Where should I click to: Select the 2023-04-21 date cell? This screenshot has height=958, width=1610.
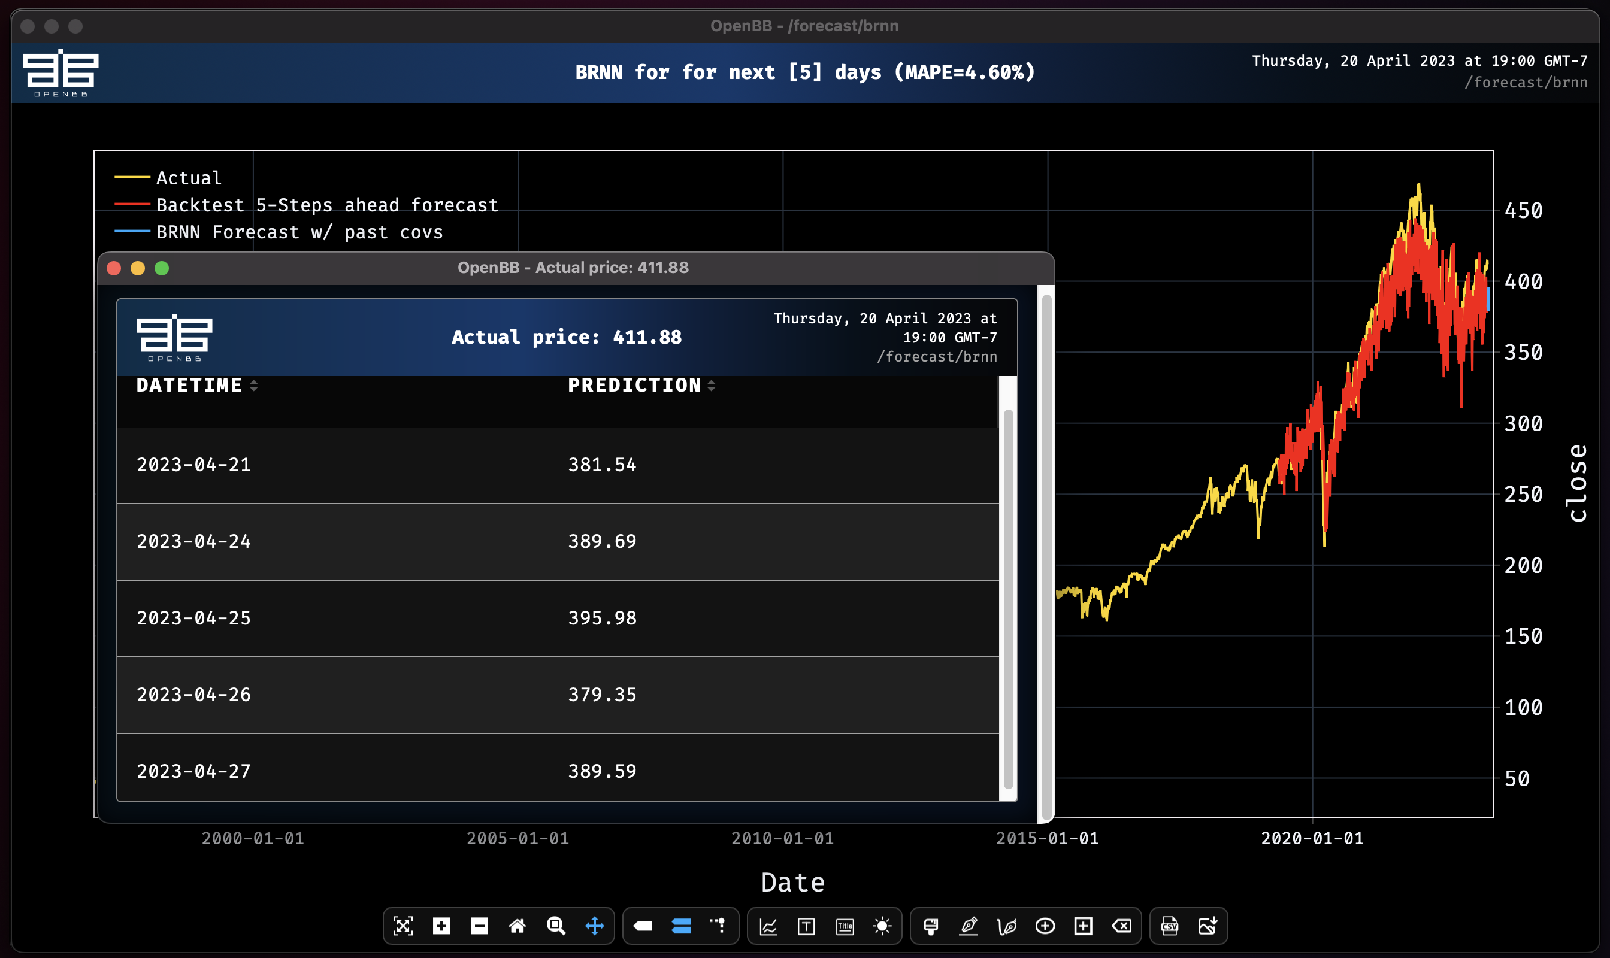point(193,465)
